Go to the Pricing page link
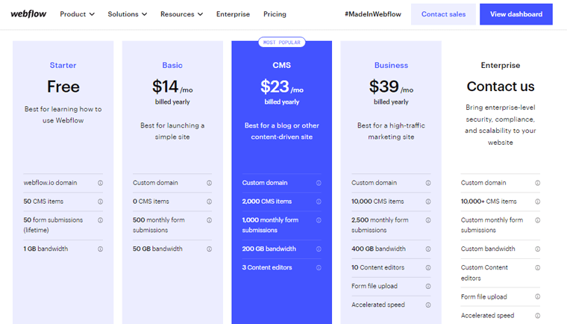 (275, 14)
